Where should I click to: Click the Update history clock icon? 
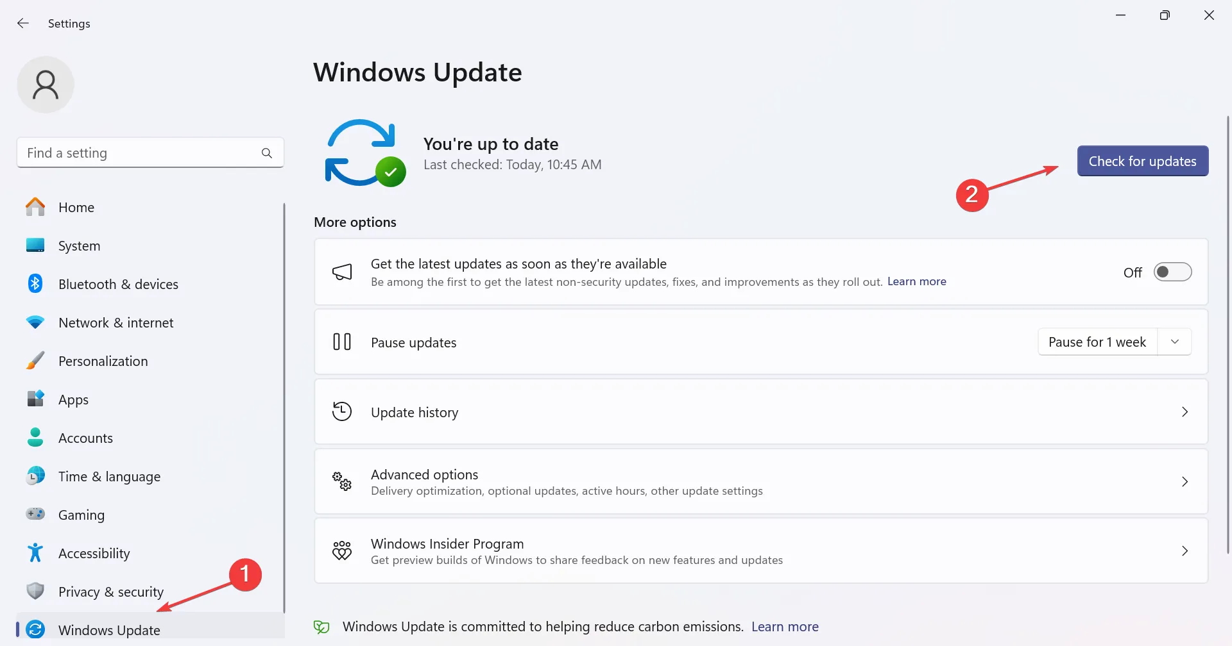click(x=342, y=411)
